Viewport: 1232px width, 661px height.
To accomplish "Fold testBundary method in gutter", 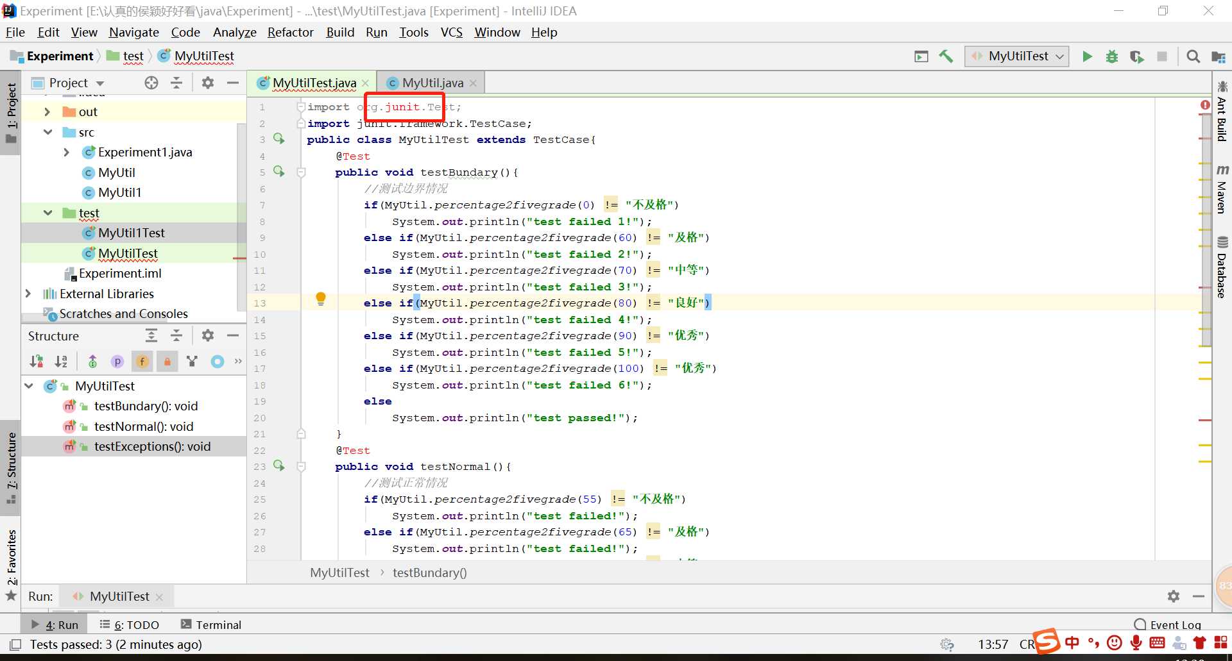I will tap(301, 172).
